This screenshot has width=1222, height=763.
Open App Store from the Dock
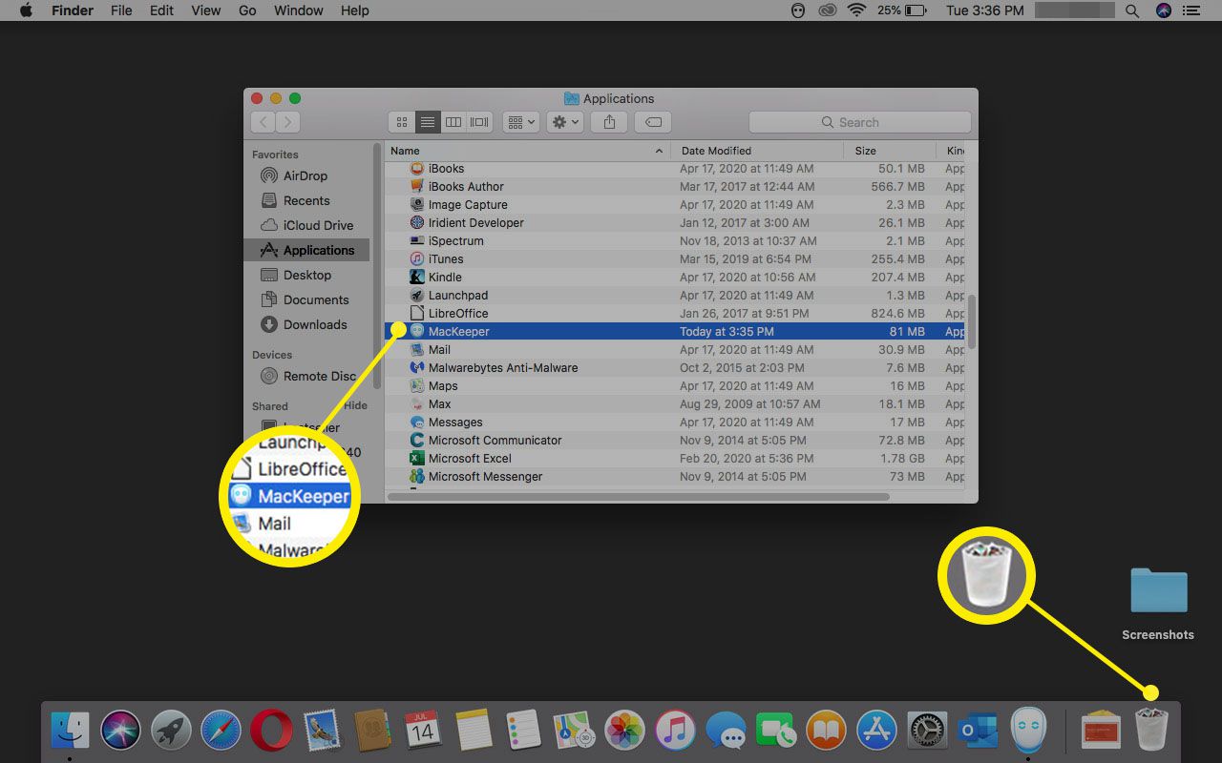tap(876, 731)
